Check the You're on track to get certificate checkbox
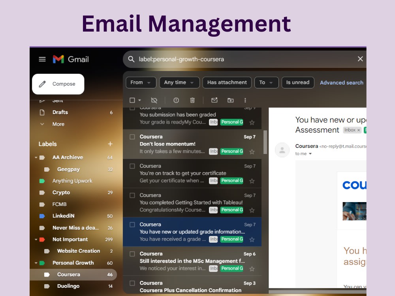Image resolution: width=395 pixels, height=296 pixels. (132, 166)
